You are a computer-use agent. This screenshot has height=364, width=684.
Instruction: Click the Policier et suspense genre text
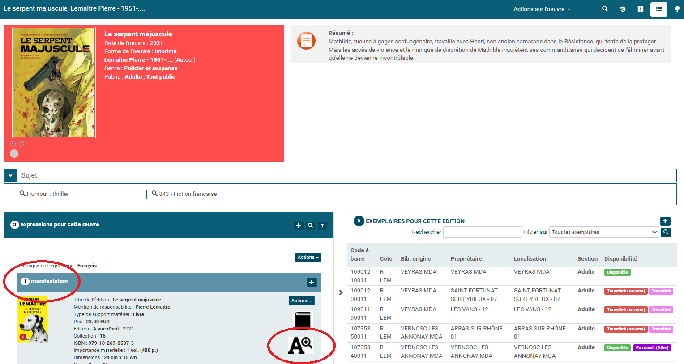[150, 68]
